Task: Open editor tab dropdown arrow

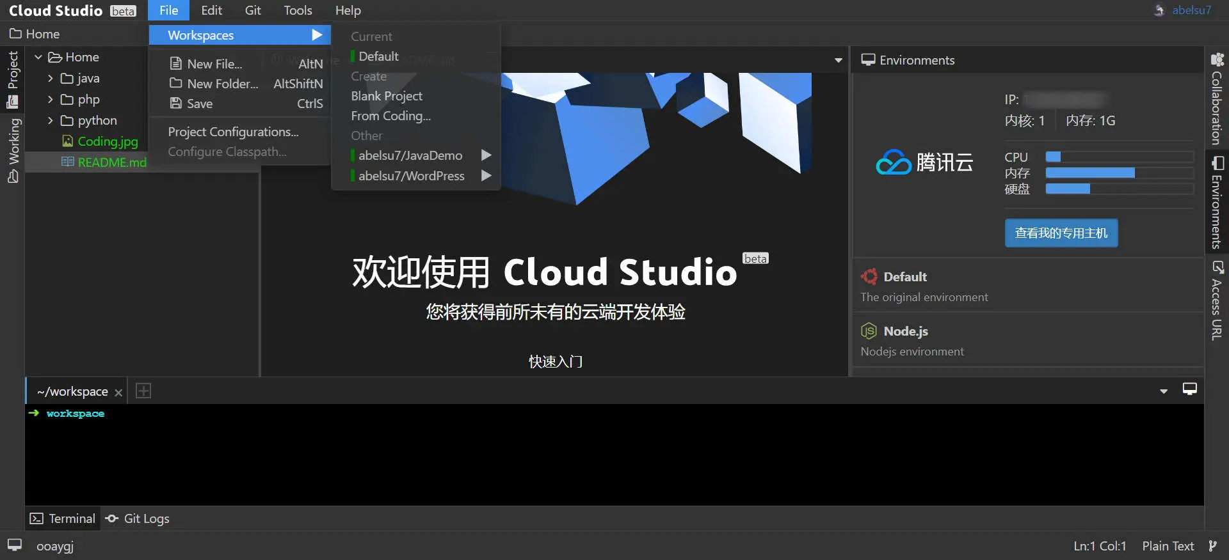Action: tap(838, 60)
